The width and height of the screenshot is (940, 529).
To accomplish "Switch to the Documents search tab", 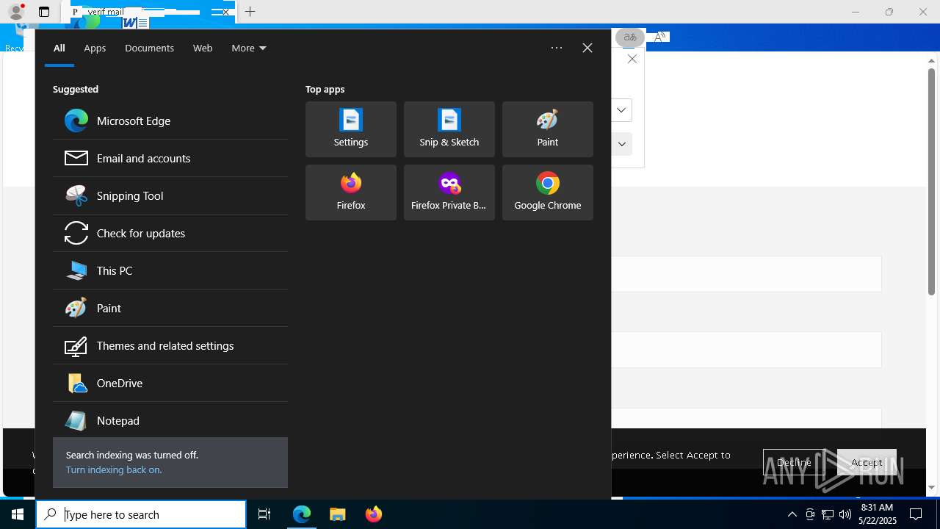I will click(x=149, y=48).
